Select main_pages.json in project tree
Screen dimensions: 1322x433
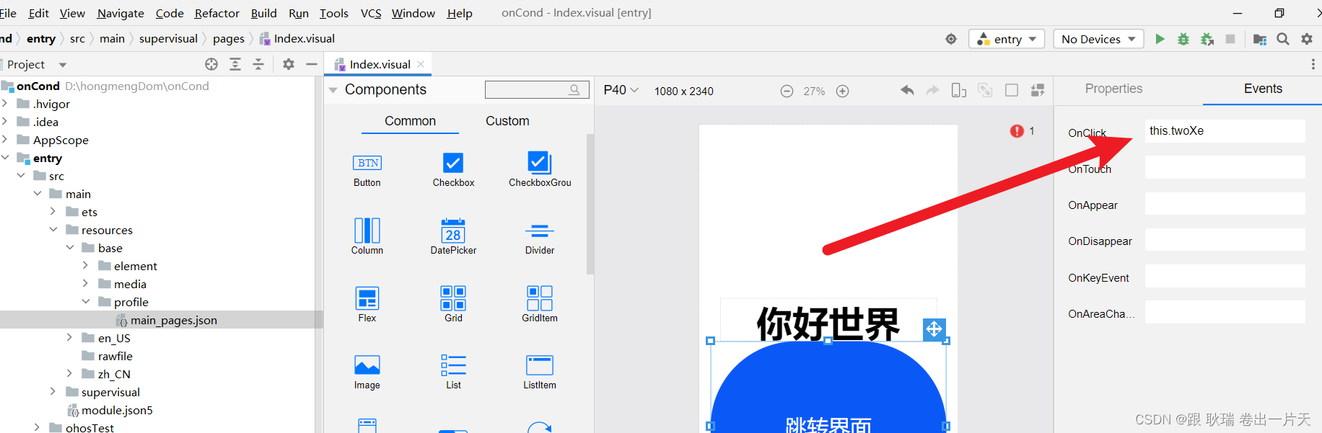pos(173,320)
